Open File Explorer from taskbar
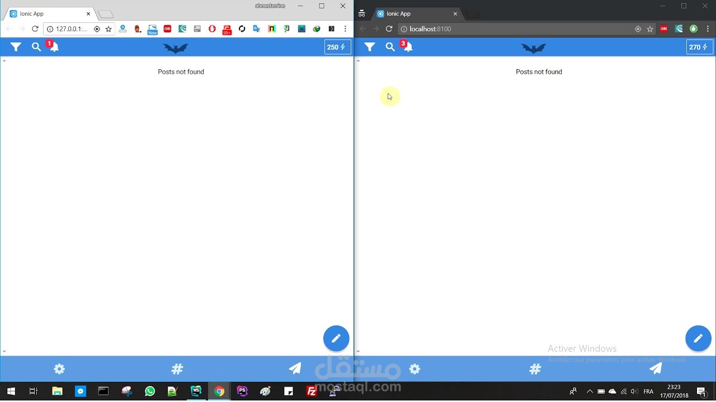716x402 pixels. [57, 391]
